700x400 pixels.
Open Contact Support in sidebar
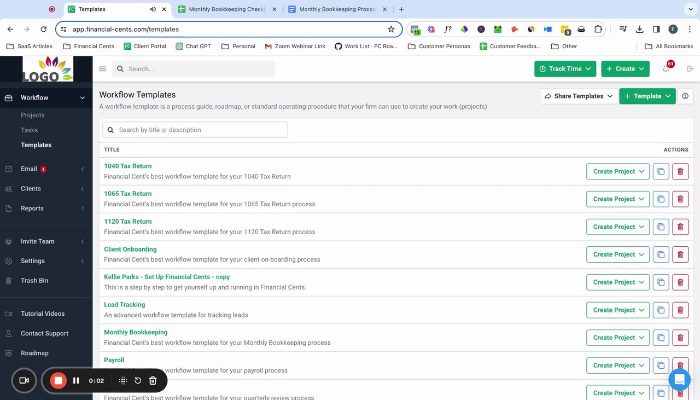pyautogui.click(x=44, y=334)
